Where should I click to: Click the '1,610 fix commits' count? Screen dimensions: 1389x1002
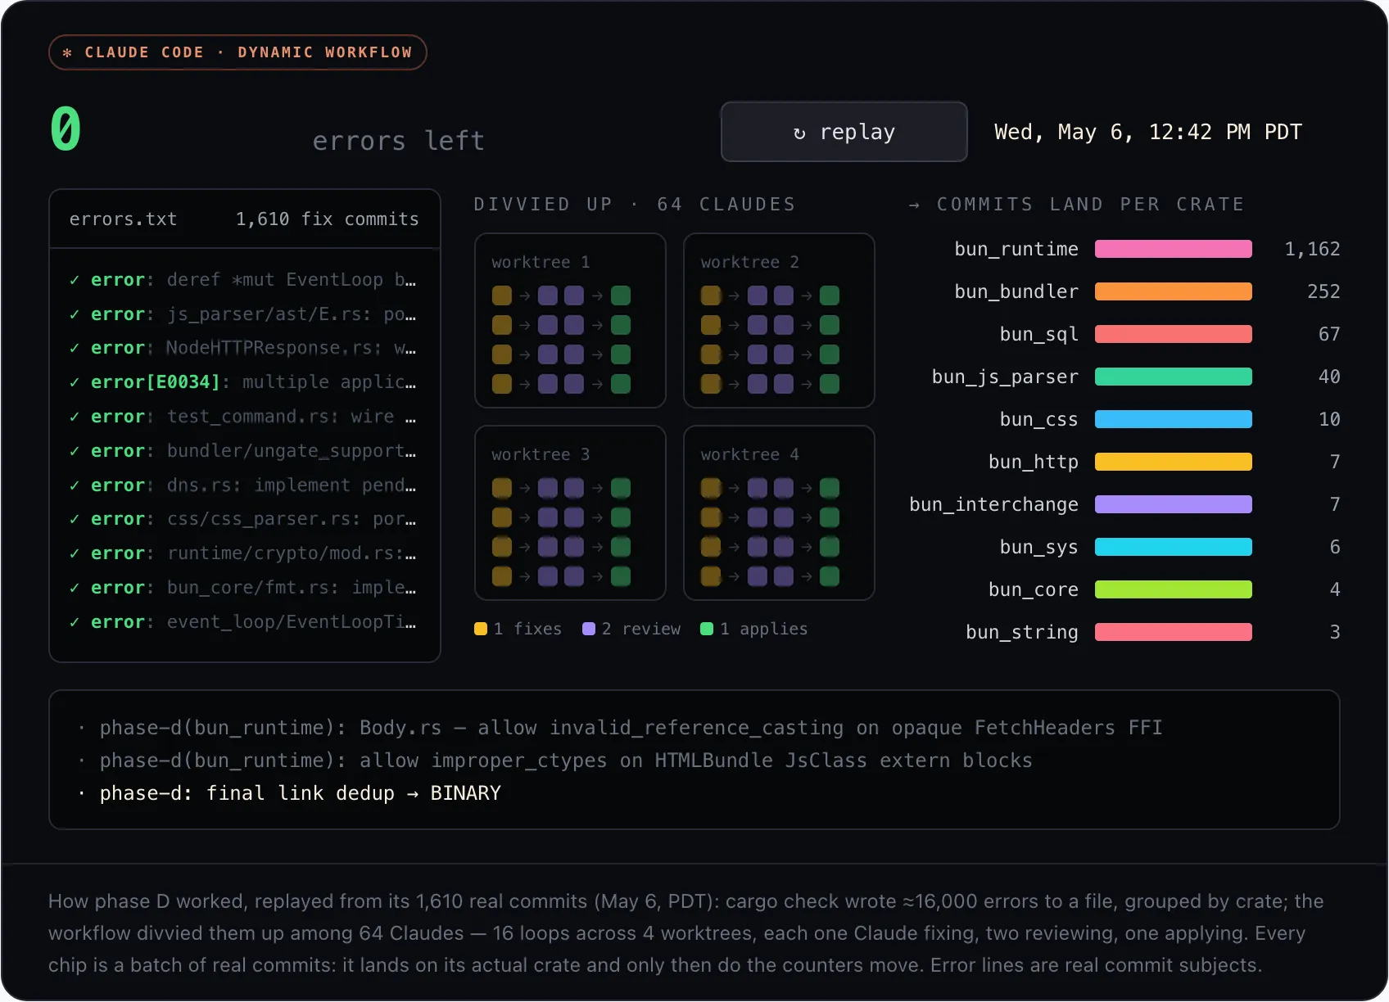(x=327, y=219)
